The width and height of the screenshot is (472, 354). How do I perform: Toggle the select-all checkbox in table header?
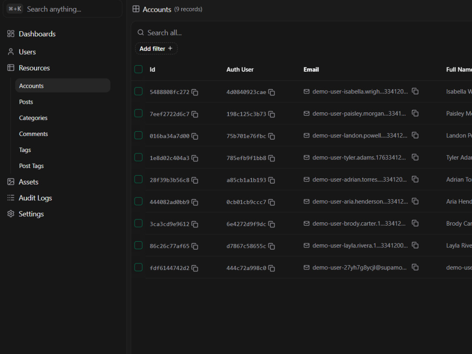click(x=138, y=69)
